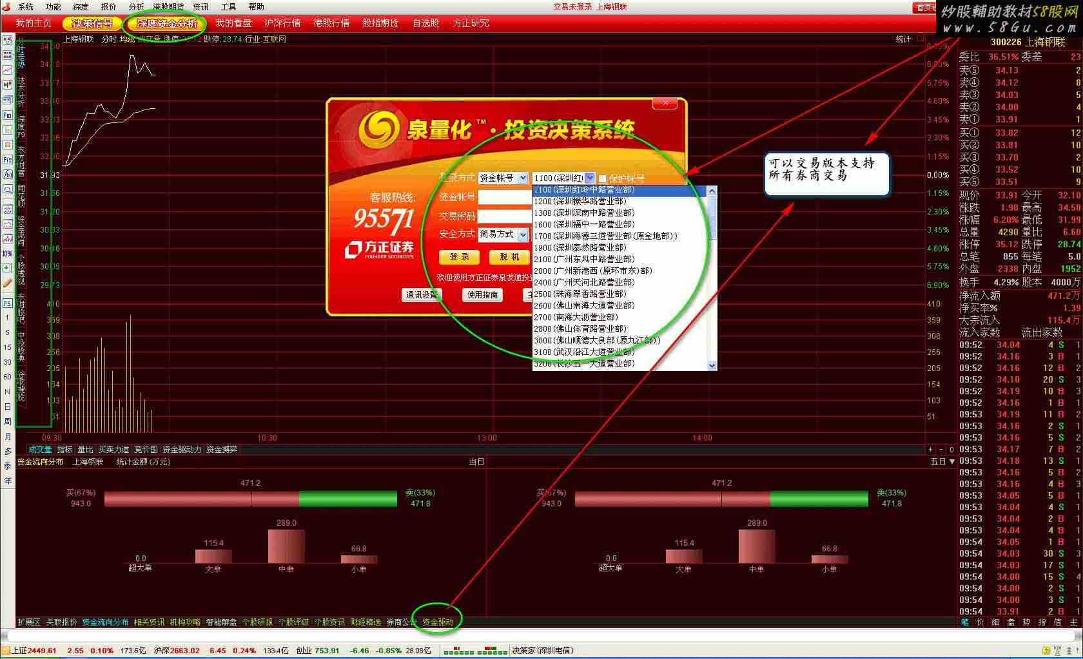Click the quote list icon atop left sidebar
1083x659 pixels.
pyautogui.click(x=7, y=41)
